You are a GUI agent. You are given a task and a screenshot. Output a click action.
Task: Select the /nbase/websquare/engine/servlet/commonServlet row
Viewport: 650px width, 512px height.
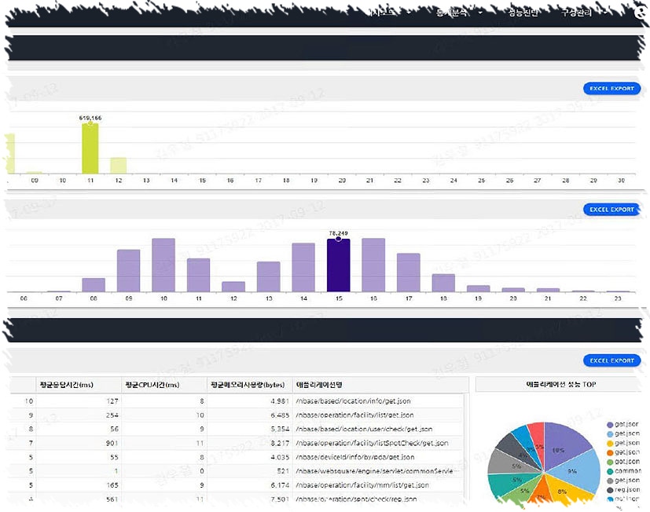click(237, 471)
